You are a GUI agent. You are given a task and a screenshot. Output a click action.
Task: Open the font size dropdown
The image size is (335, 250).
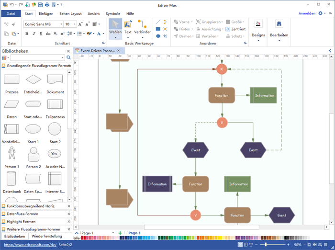tap(74, 24)
